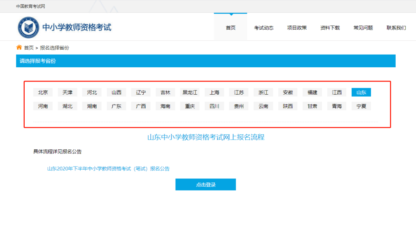
Task: Open the 联系我们 navigation item
Action: click(x=396, y=28)
